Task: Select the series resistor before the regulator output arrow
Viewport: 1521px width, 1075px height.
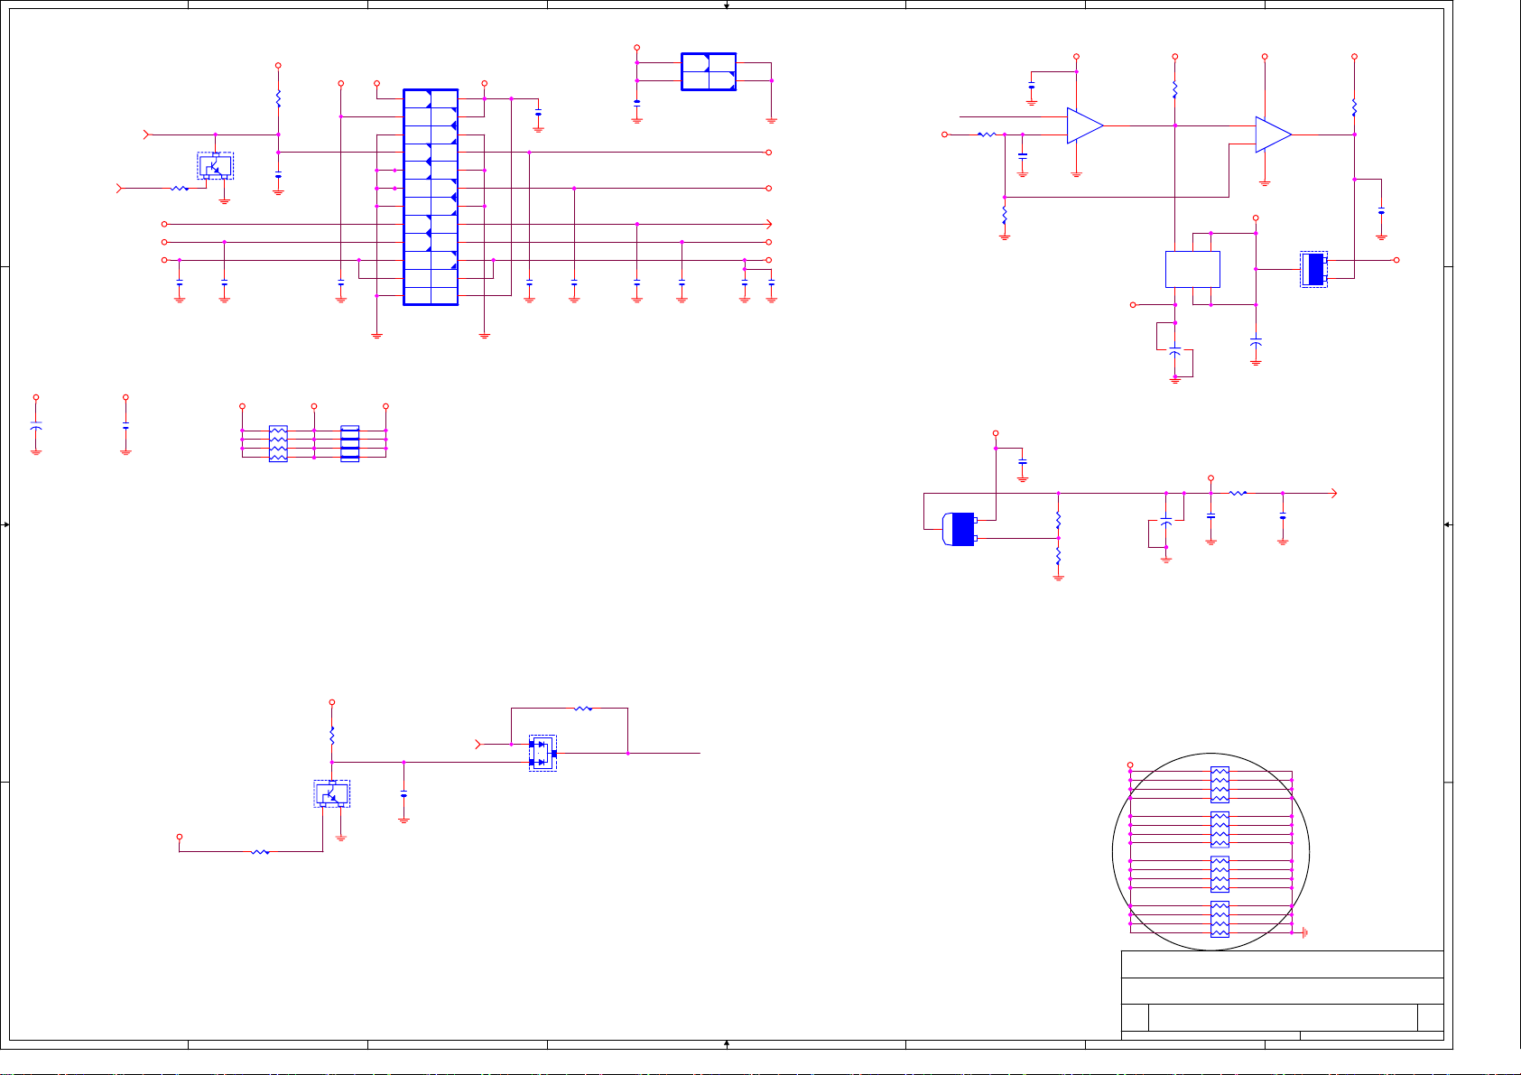Action: pyautogui.click(x=1238, y=493)
